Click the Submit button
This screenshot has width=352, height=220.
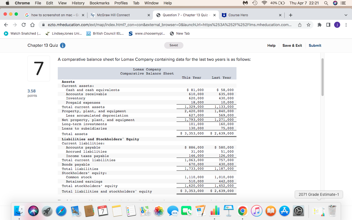pyautogui.click(x=315, y=45)
